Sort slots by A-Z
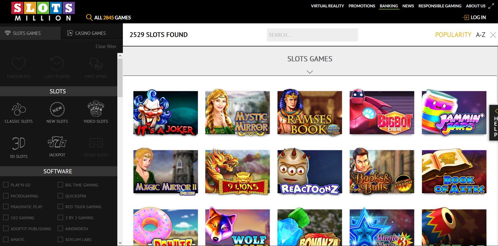 [480, 35]
